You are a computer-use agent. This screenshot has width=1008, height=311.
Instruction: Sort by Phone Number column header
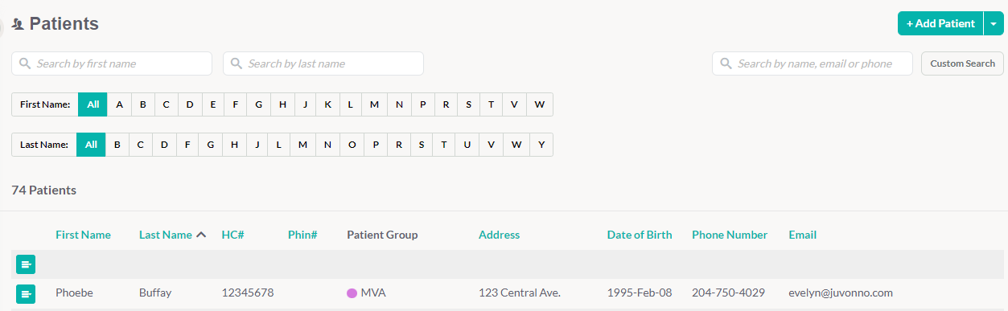[x=730, y=235]
